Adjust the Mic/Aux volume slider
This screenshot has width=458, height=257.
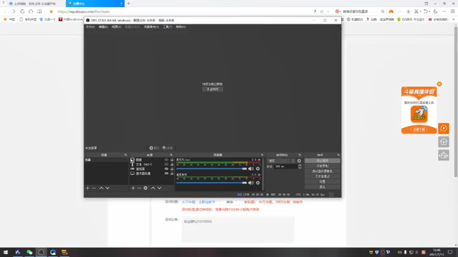click(x=211, y=168)
